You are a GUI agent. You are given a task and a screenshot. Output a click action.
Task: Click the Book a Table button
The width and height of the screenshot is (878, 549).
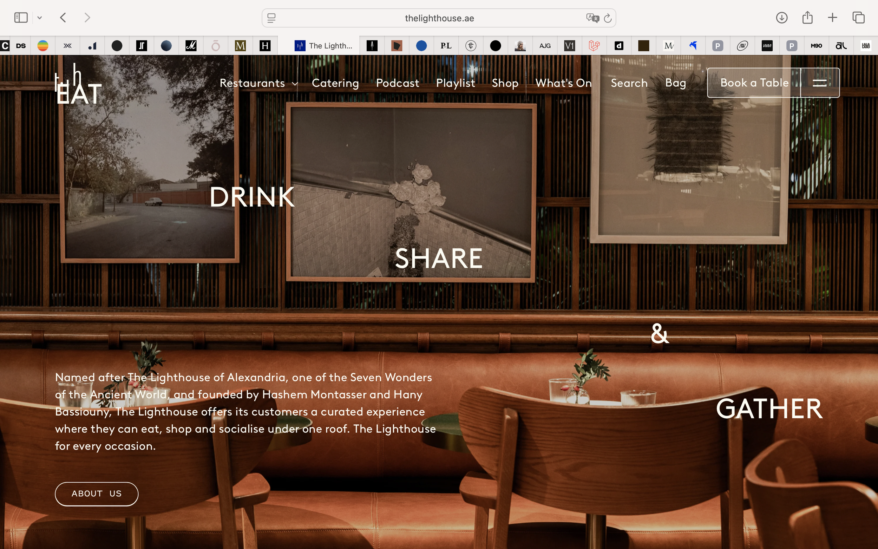click(x=754, y=83)
